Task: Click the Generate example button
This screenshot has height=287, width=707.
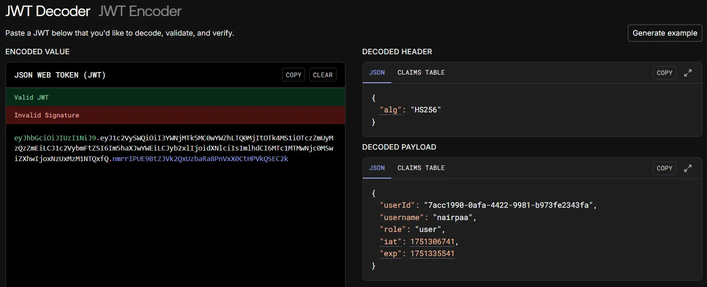Action: [x=665, y=33]
